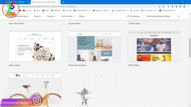Open the Camtasia (Windows...) bookmark
The image size is (191, 107).
168,11
